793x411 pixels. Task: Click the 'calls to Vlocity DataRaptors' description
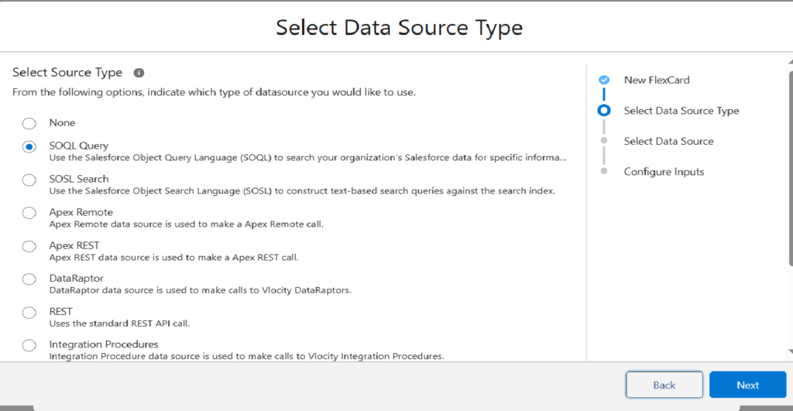[x=200, y=290]
